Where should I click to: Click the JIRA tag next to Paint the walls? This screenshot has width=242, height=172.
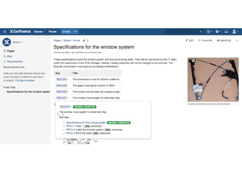point(95,133)
